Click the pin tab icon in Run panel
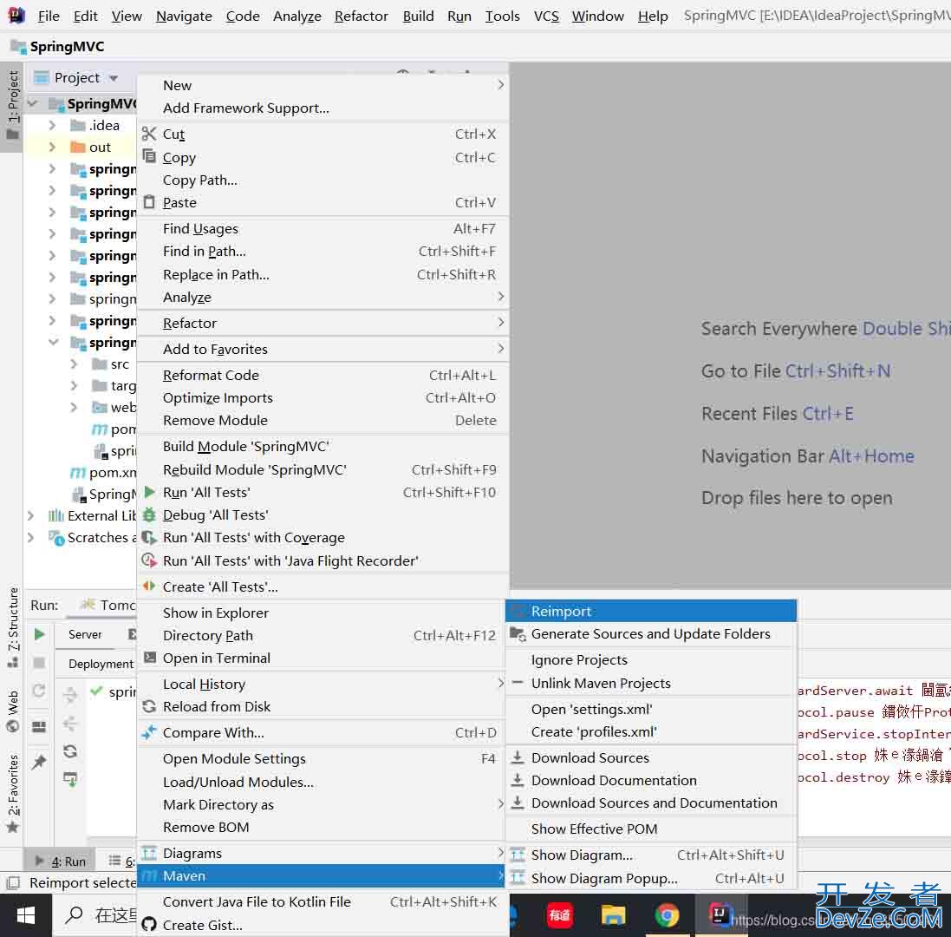The image size is (951, 937). click(x=39, y=761)
